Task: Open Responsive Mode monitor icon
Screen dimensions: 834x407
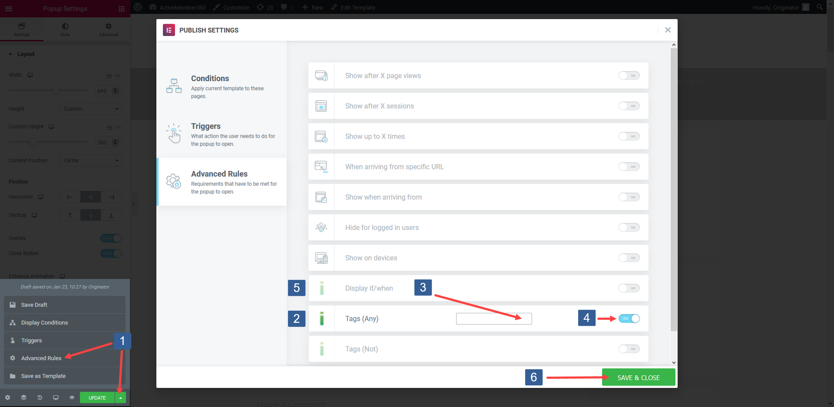Action: point(56,397)
